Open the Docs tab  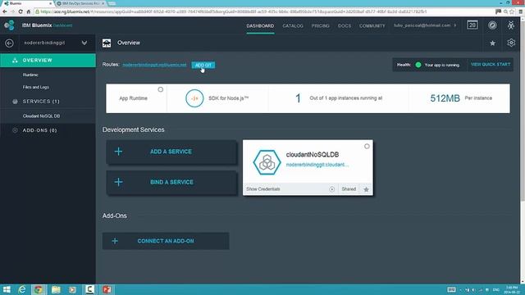tap(345, 25)
